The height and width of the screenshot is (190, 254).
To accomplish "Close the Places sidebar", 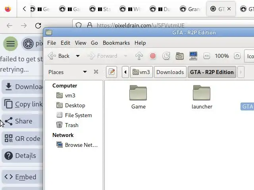I will click(x=96, y=72).
